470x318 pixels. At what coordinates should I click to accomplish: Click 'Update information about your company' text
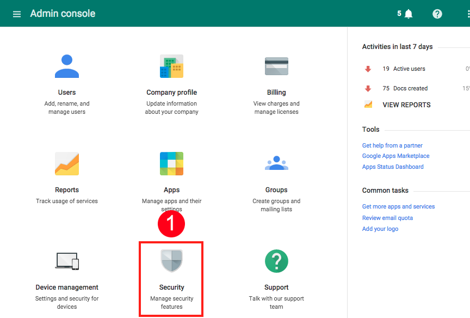(171, 107)
